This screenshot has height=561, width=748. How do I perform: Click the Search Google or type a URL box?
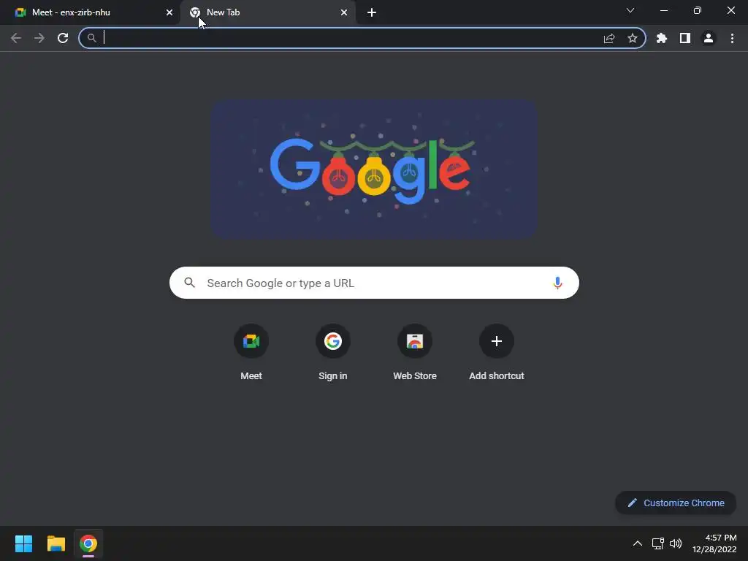coord(375,283)
